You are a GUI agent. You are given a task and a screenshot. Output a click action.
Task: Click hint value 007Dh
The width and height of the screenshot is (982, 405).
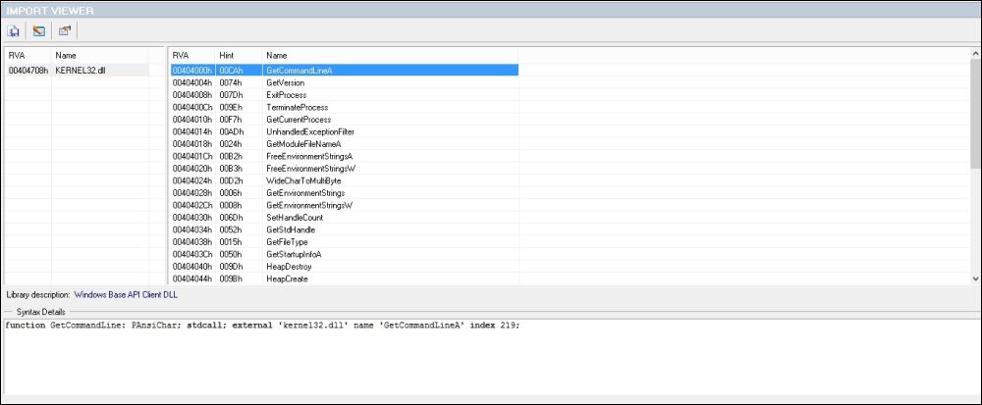231,95
